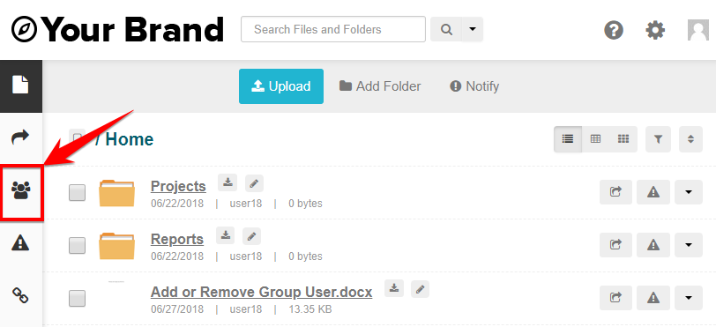This screenshot has height=327, width=716.
Task: Open the Links chain icon in sidebar
Action: click(20, 295)
